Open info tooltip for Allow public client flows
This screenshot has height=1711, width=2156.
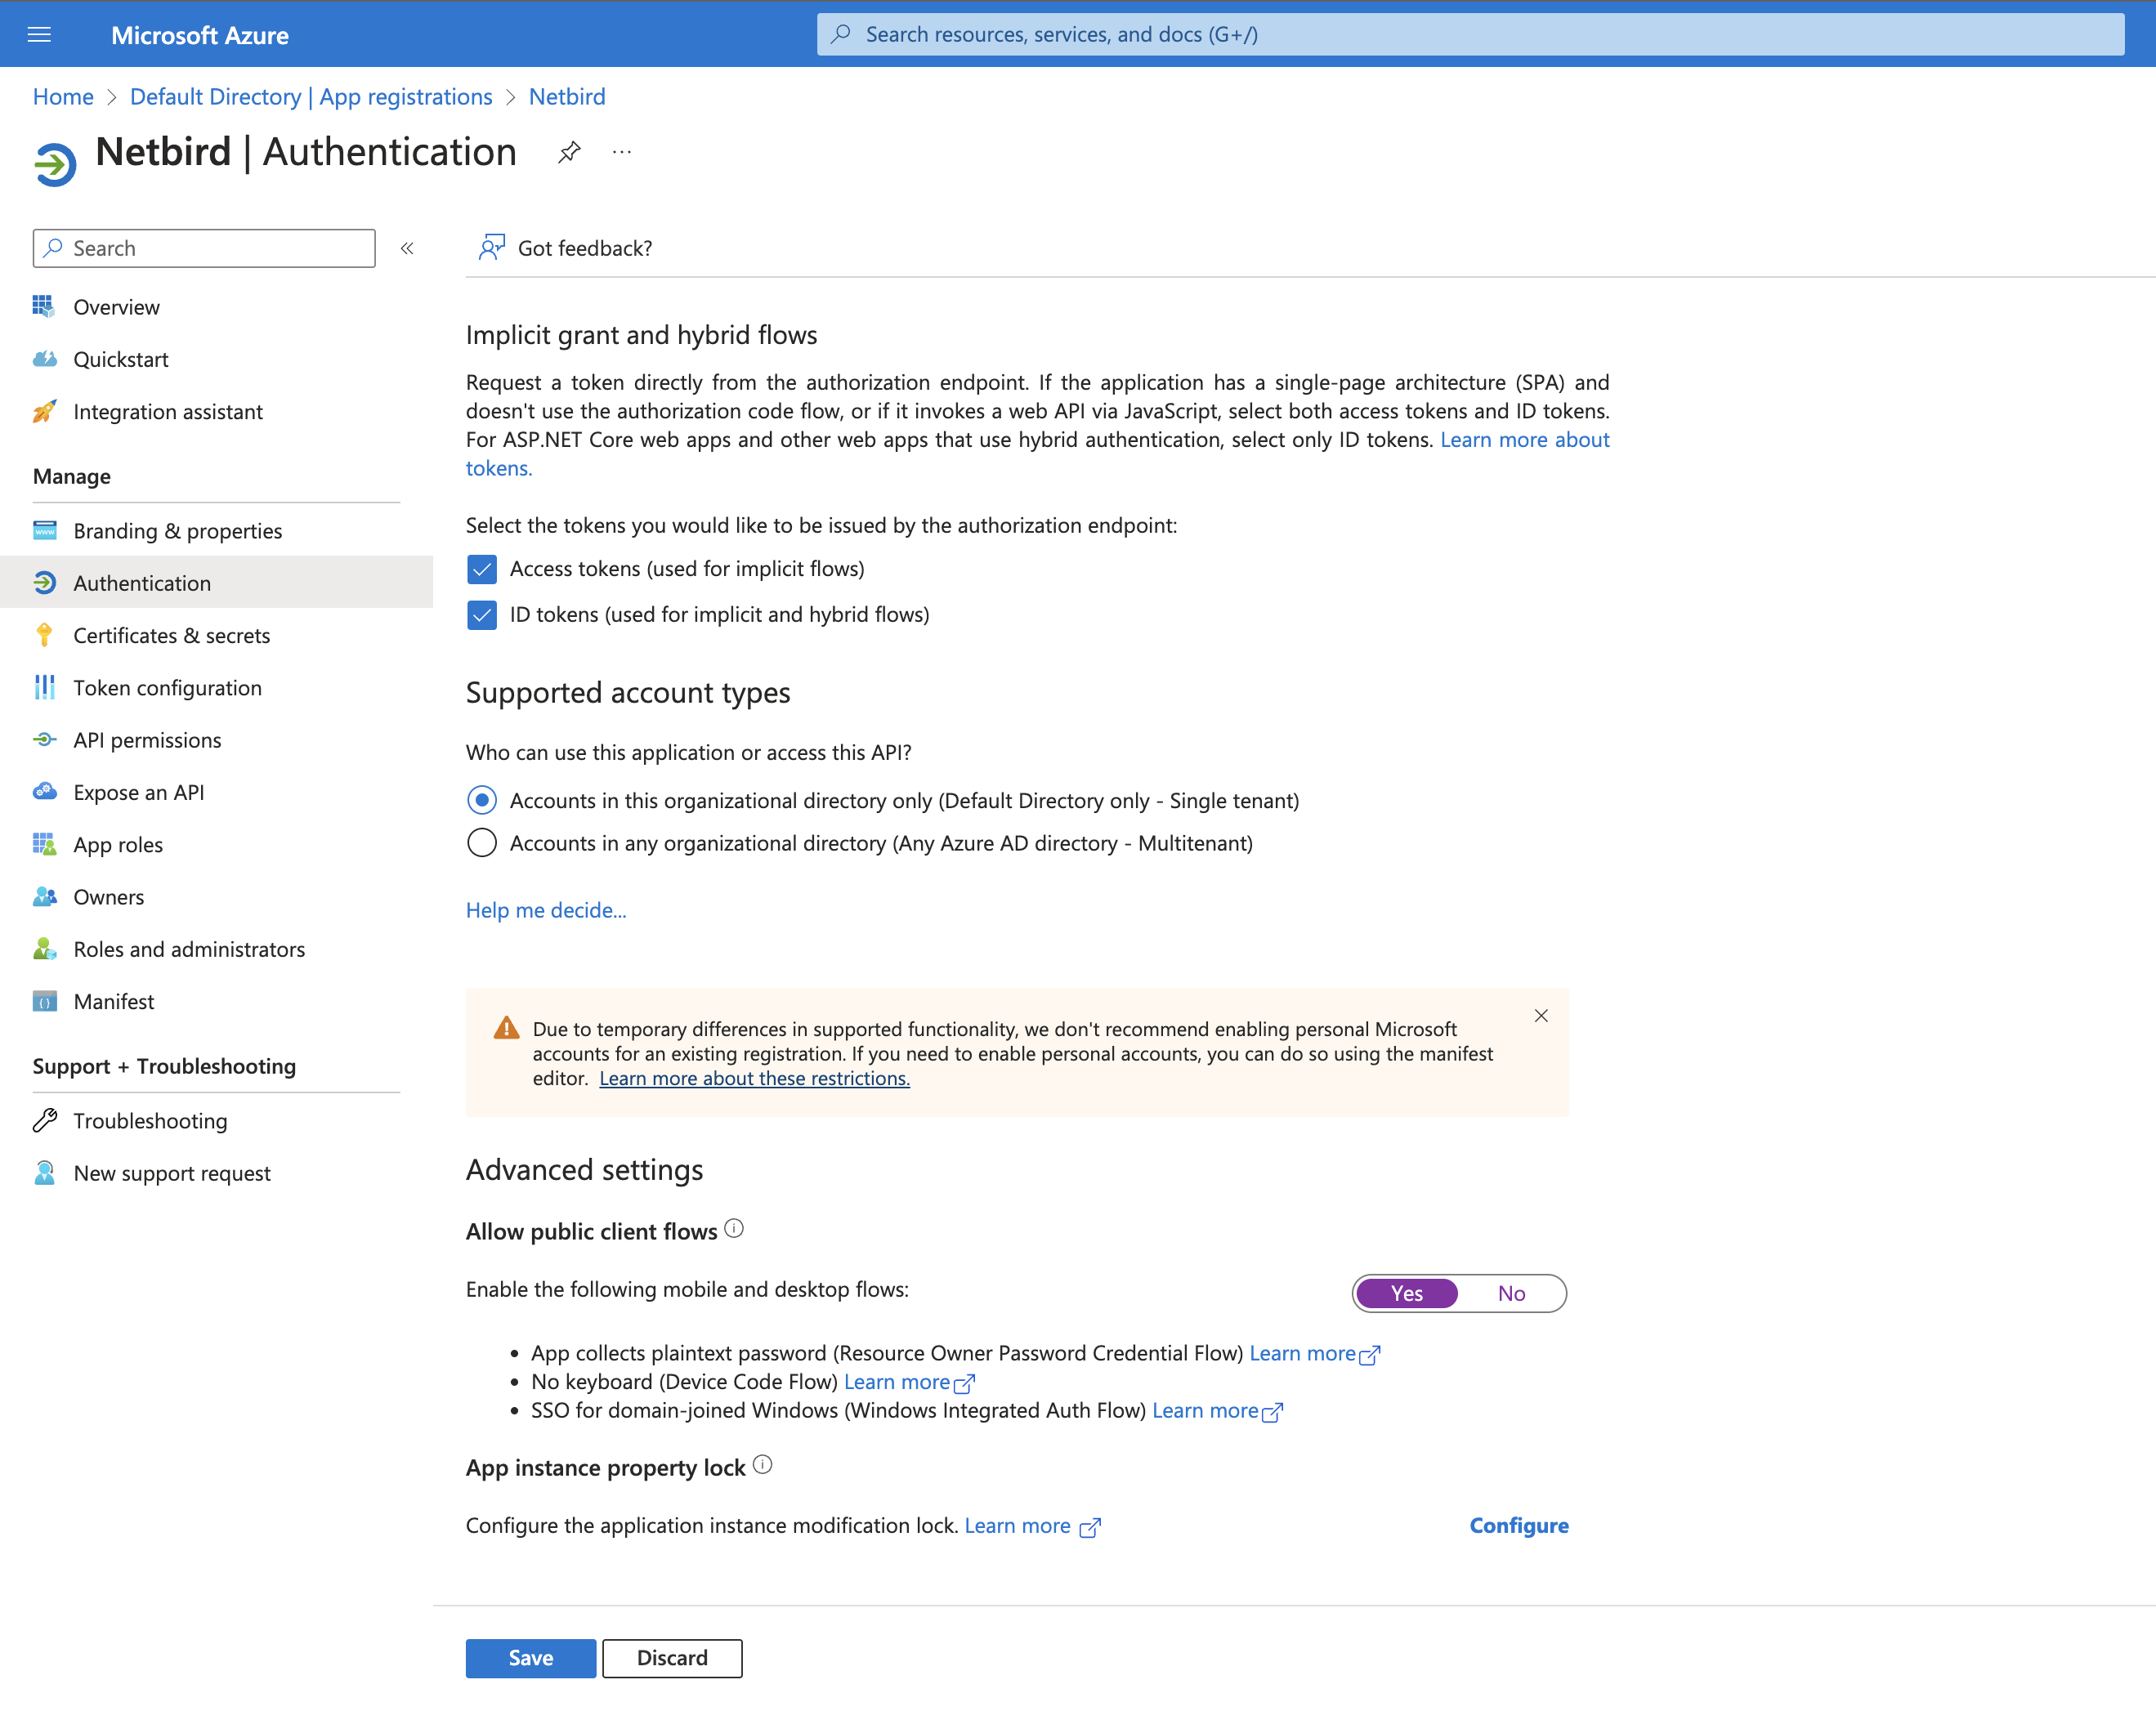[x=734, y=1229]
